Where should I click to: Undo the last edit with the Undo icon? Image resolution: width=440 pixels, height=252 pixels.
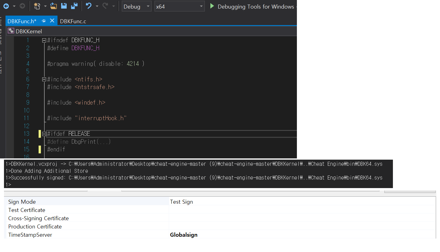(x=90, y=6)
